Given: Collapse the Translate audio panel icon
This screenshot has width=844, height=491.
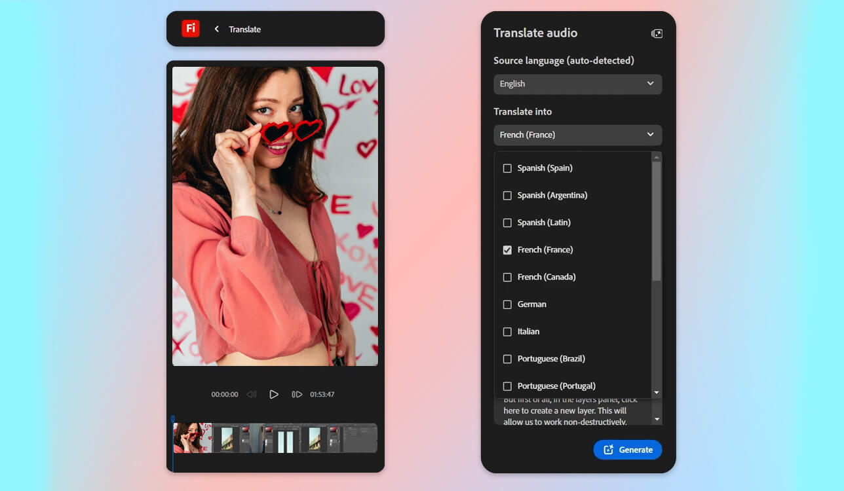Looking at the screenshot, I should coord(656,33).
